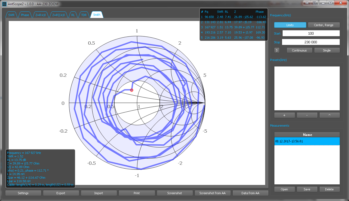Click the small S button

pyautogui.click(x=277, y=50)
